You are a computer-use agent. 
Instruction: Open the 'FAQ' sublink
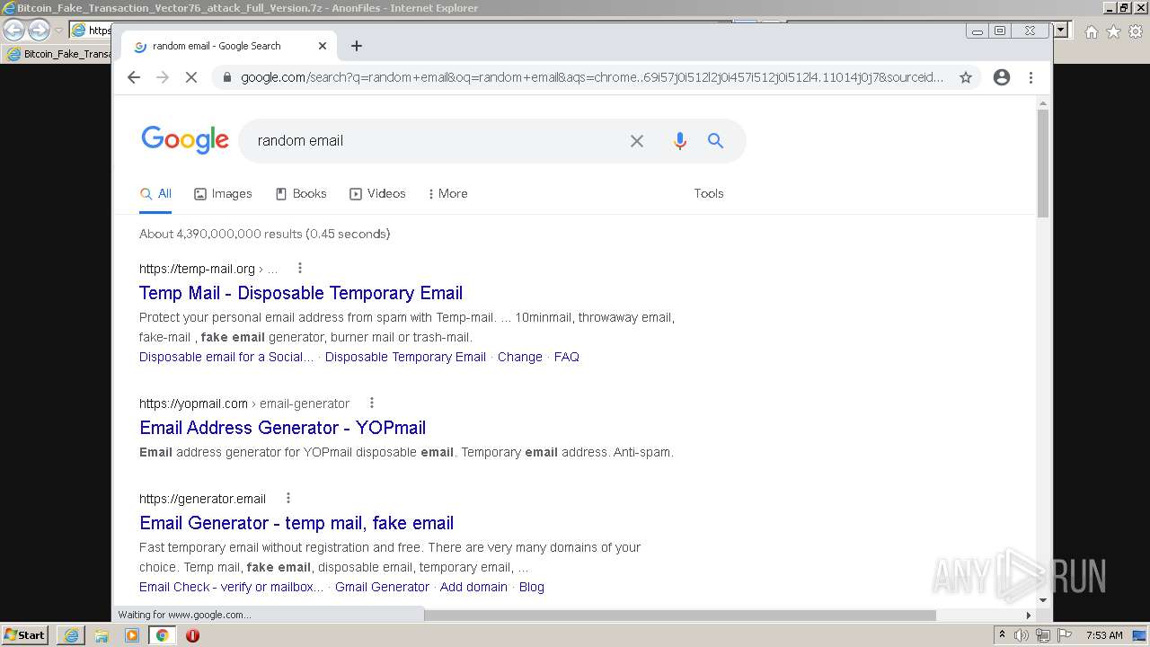567,357
